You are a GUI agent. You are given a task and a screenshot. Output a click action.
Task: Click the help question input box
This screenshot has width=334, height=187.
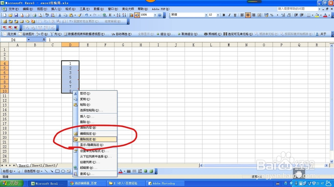click(x=297, y=9)
